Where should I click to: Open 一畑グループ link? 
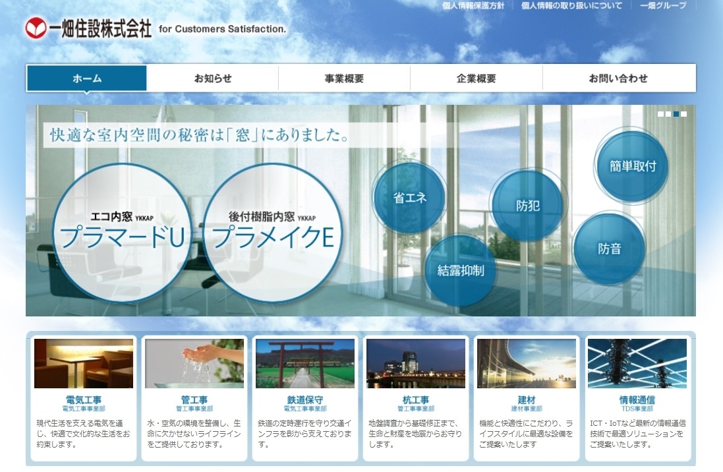click(663, 5)
